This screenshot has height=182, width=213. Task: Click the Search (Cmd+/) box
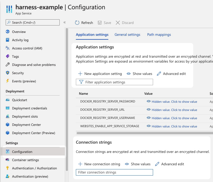click(33, 22)
